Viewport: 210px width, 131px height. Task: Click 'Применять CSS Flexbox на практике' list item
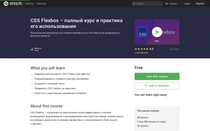[55, 88]
